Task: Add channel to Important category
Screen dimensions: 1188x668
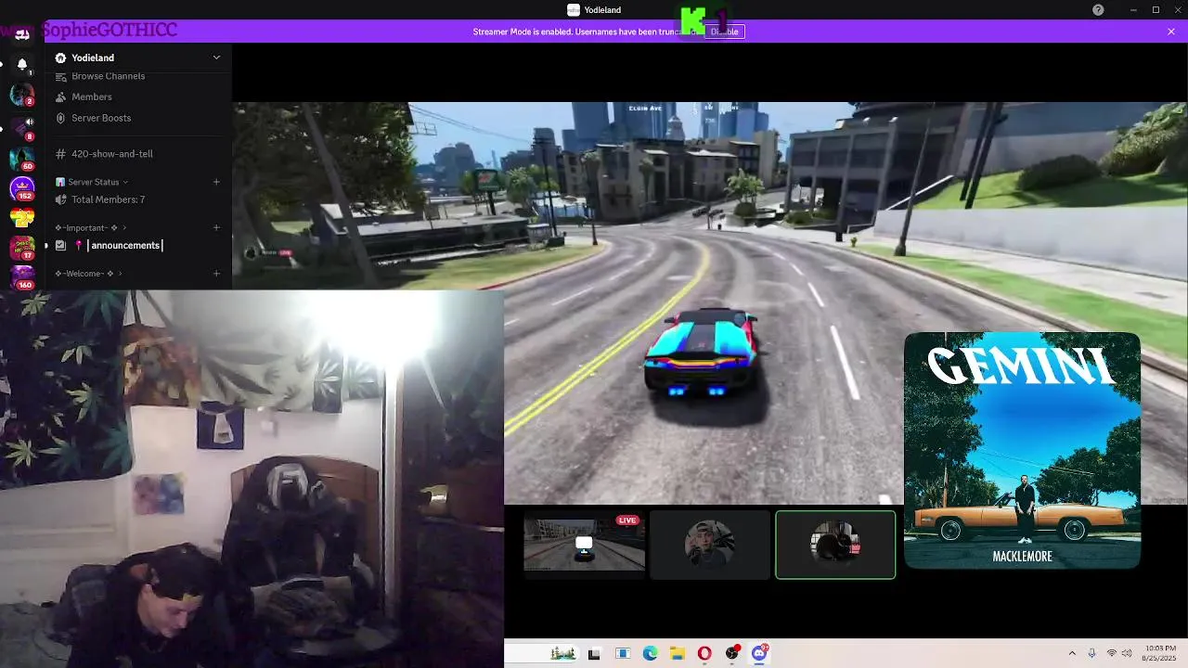Action: point(216,227)
